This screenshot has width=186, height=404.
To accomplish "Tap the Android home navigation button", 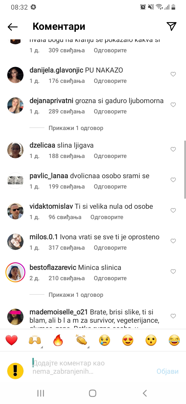I will pos(92,393).
